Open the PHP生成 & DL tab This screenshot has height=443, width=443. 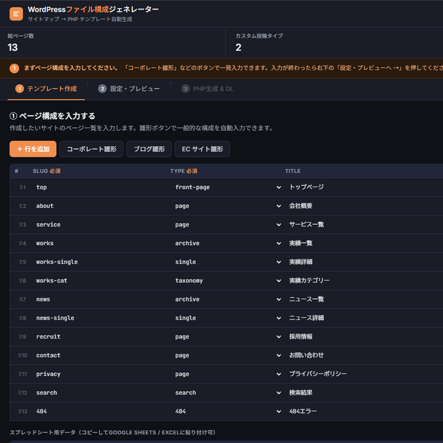pyautogui.click(x=207, y=89)
